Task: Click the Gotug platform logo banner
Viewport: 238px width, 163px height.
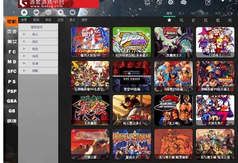Action: (x=59, y=4)
